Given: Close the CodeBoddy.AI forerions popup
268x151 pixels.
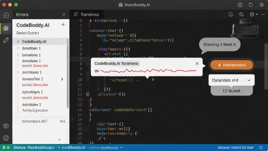Looking at the screenshot, I should point(197,63).
